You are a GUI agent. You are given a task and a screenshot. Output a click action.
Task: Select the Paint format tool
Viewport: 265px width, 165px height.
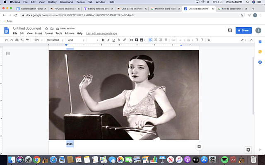[x=27, y=40]
